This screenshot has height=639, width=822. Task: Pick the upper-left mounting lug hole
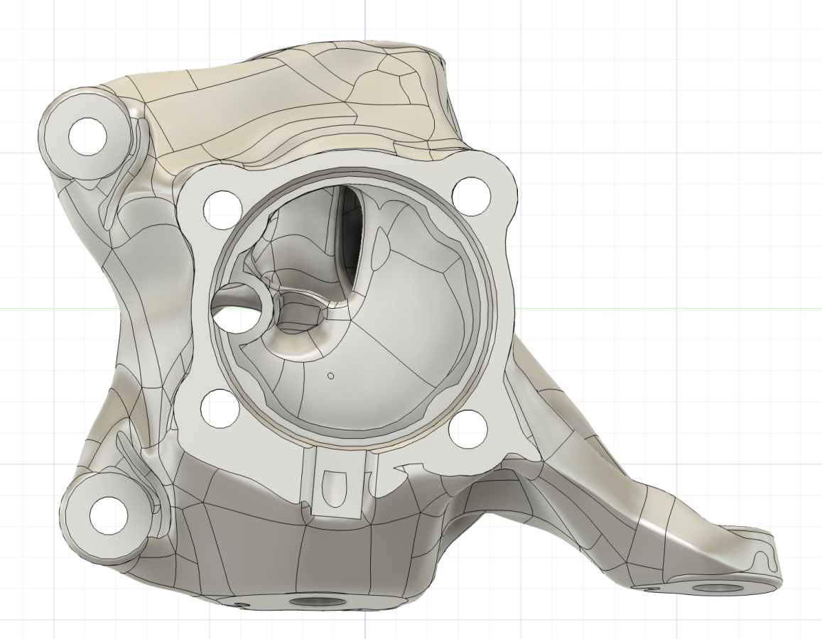pyautogui.click(x=87, y=136)
